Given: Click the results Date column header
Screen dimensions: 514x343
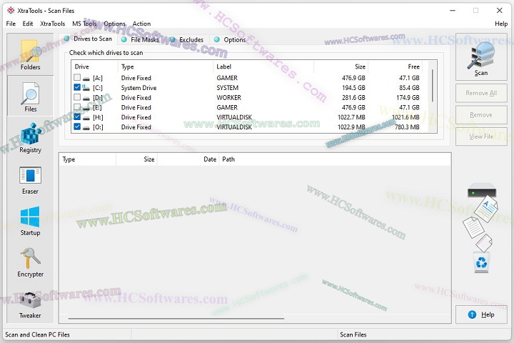Looking at the screenshot, I should click(x=188, y=159).
